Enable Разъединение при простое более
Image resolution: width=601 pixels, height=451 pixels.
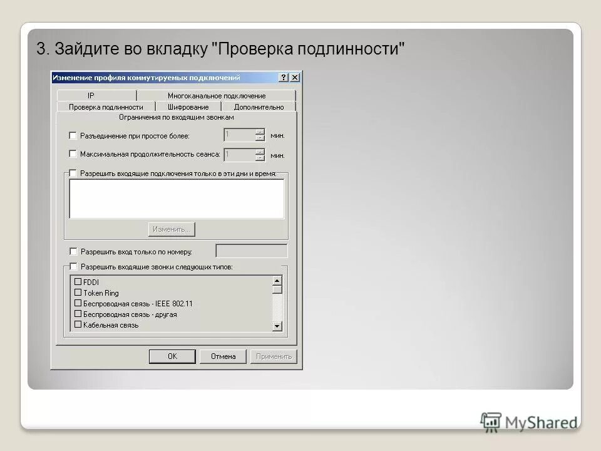click(73, 135)
